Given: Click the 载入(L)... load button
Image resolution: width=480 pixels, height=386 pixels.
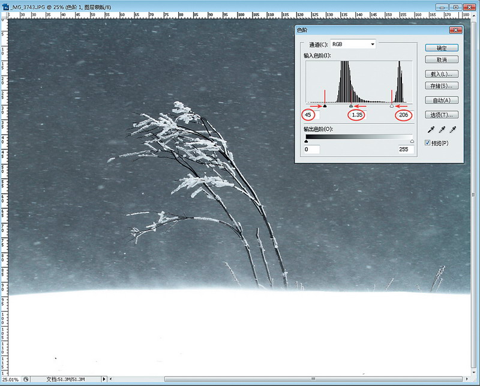Looking at the screenshot, I should 441,74.
